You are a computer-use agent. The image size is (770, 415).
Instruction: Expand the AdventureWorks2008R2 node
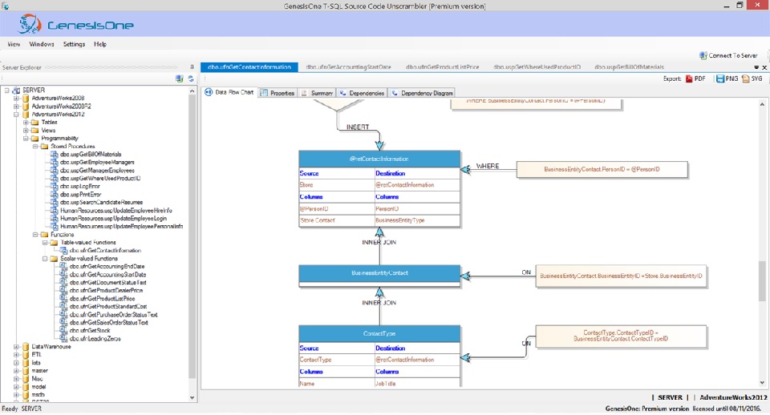pos(16,106)
